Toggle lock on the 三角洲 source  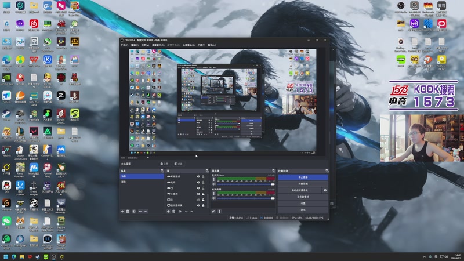point(204,194)
